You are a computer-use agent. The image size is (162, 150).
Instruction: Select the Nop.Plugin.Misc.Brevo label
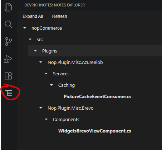(70, 108)
